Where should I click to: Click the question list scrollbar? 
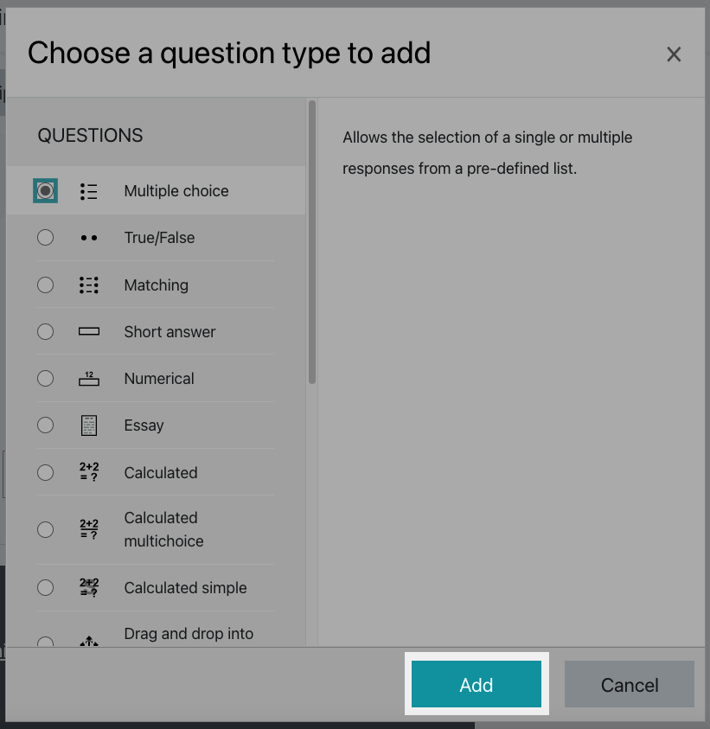(x=312, y=242)
